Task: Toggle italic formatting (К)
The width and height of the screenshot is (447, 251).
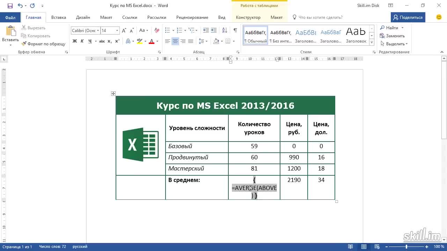Action: coord(82,41)
